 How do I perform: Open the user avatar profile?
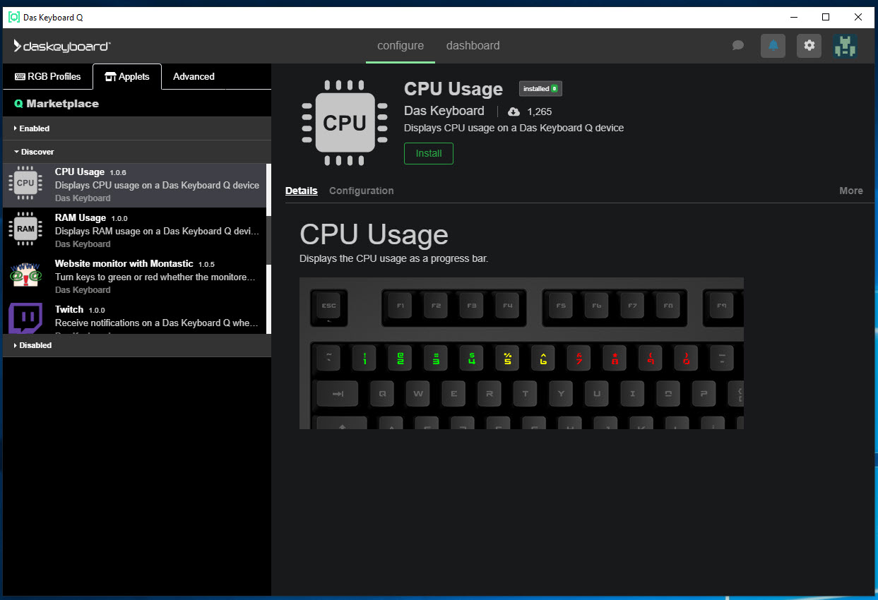coord(845,46)
